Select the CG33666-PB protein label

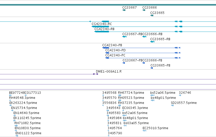152,60
